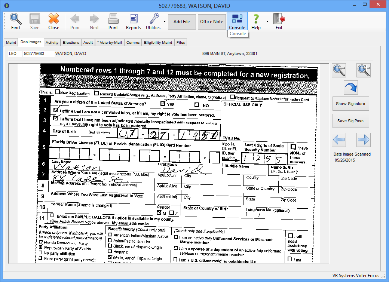Screen dimensions: 389x282
Task: Exit the application via Exit icon
Action: point(279,21)
